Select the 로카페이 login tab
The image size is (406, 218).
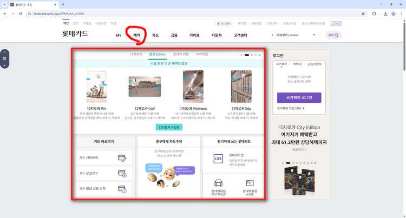point(281,64)
